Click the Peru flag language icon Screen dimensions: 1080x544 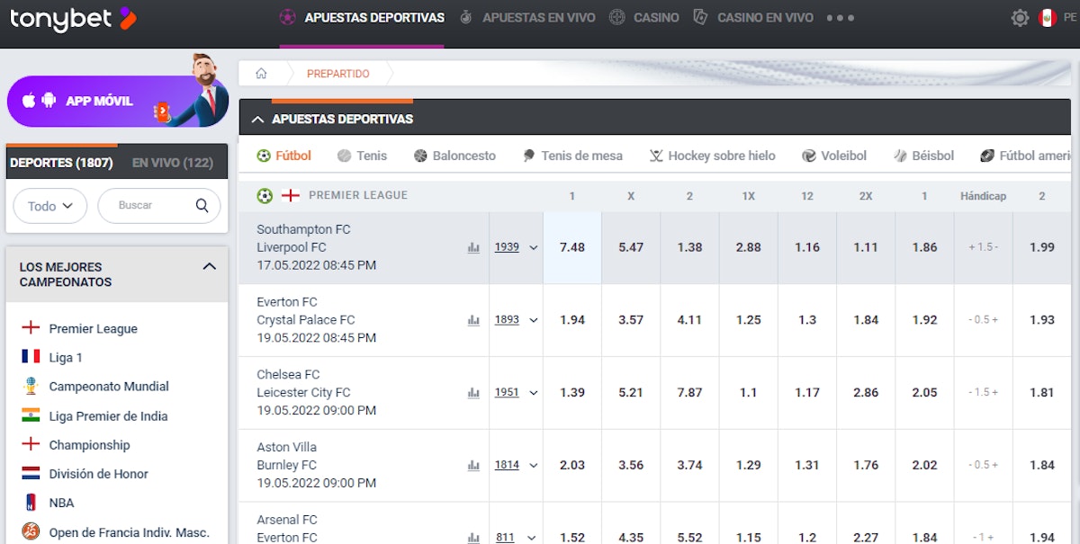1047,18
